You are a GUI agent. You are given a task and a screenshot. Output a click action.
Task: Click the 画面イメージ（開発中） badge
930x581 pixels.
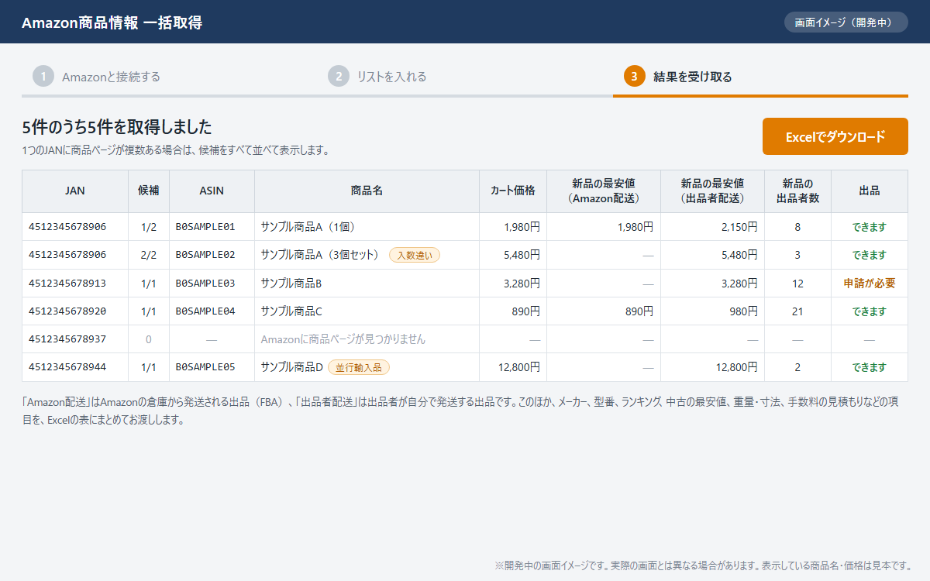846,22
